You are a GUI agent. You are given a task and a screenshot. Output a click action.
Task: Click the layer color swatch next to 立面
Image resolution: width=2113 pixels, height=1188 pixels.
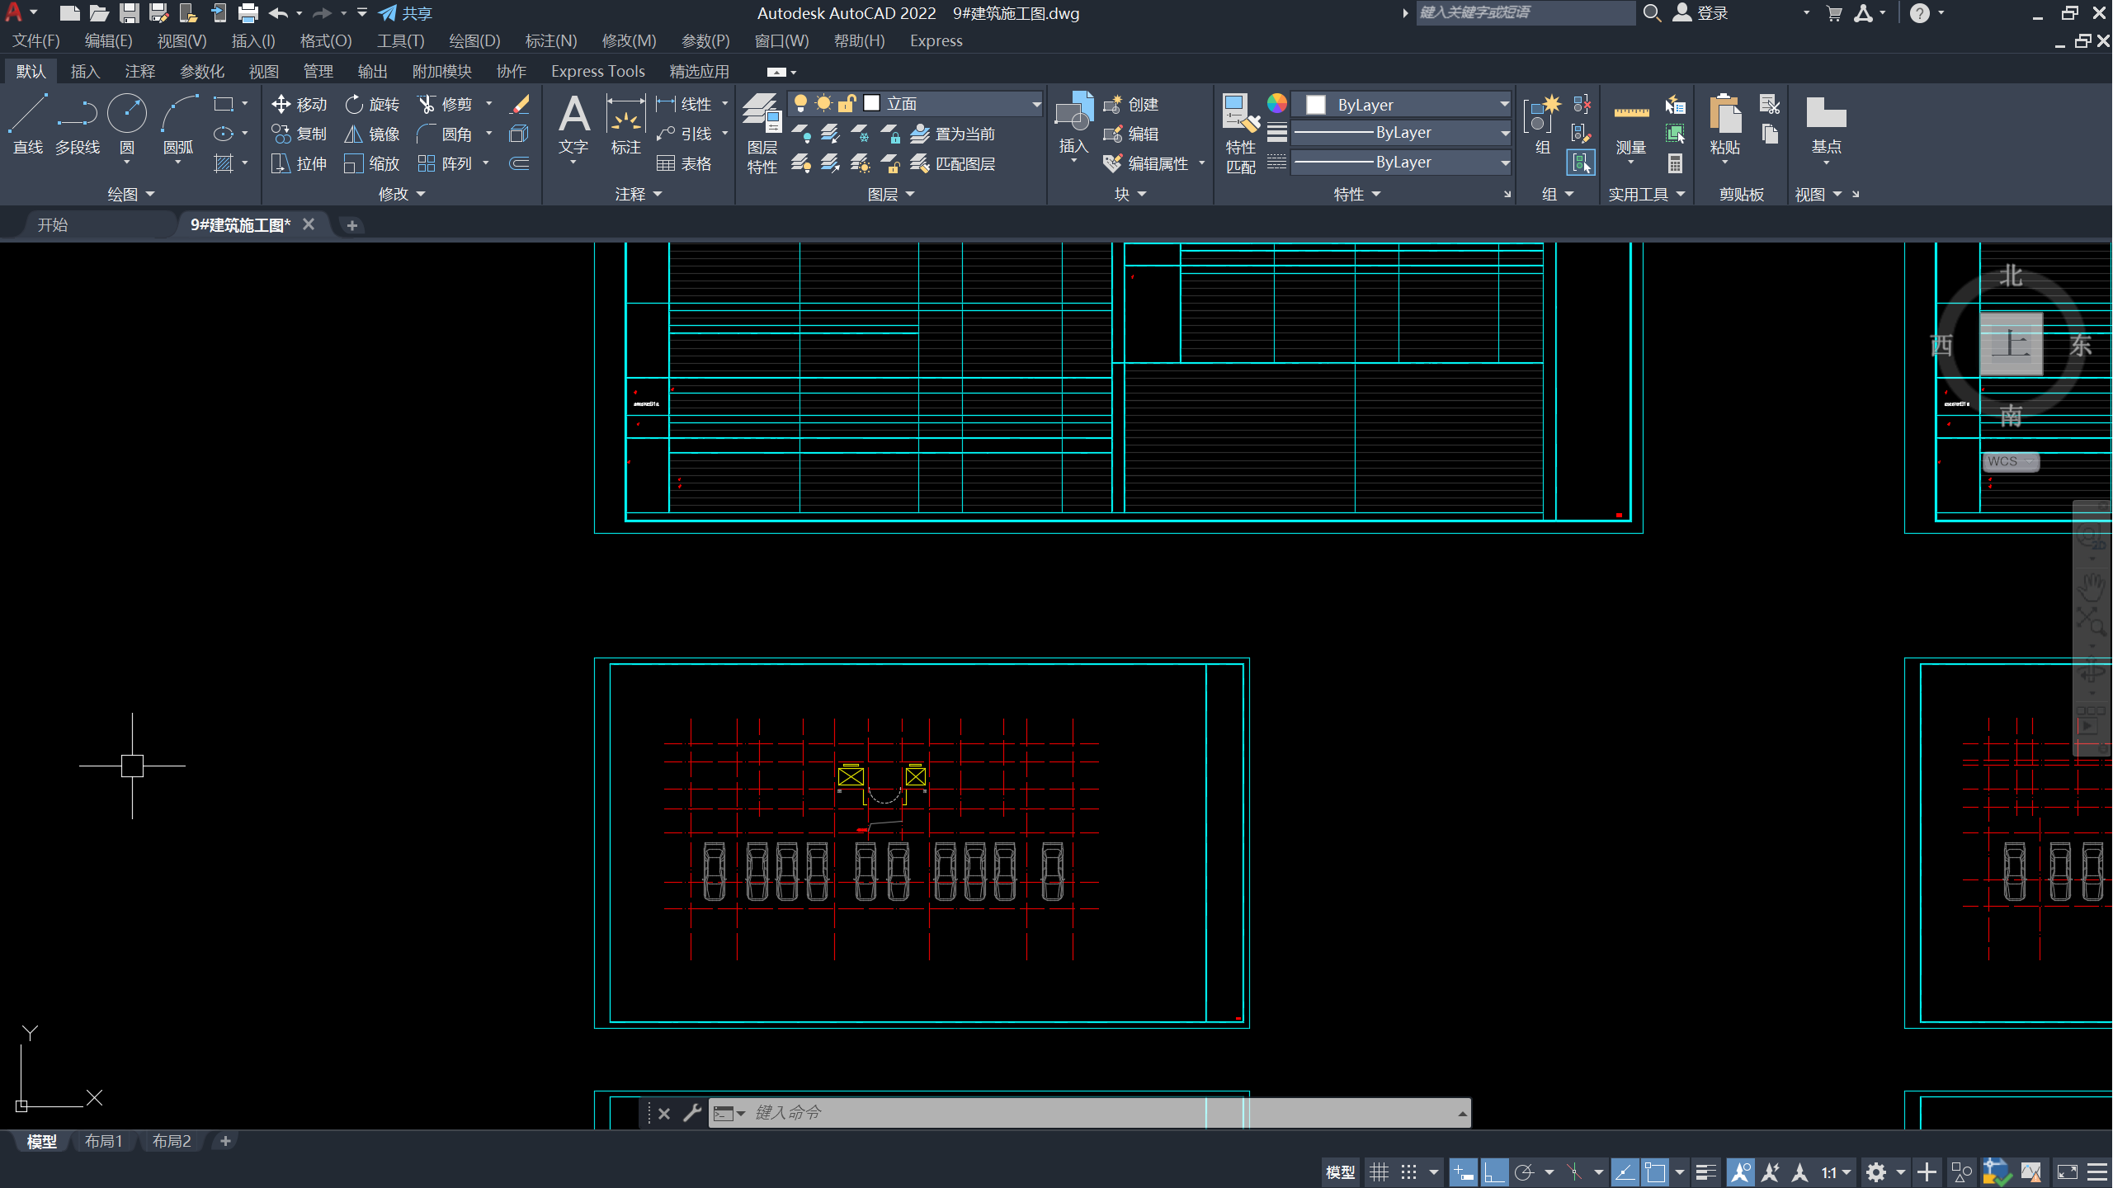coord(871,103)
